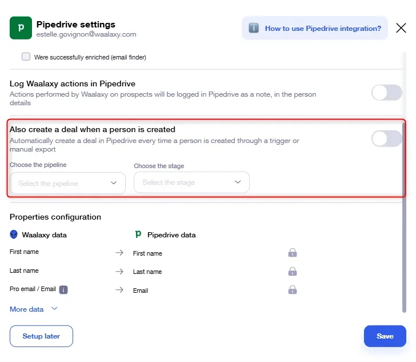Open the Select the stage dropdown
The height and width of the screenshot is (362, 416).
click(191, 182)
